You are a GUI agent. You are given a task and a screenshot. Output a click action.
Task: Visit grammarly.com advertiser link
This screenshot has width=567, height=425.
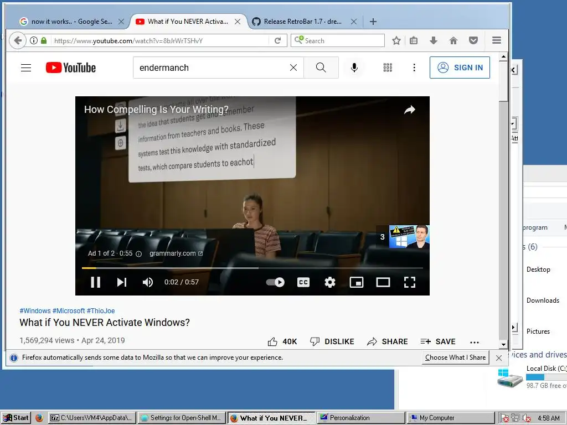coord(176,253)
